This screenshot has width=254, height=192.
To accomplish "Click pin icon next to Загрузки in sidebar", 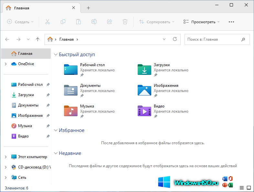I will (48, 95).
